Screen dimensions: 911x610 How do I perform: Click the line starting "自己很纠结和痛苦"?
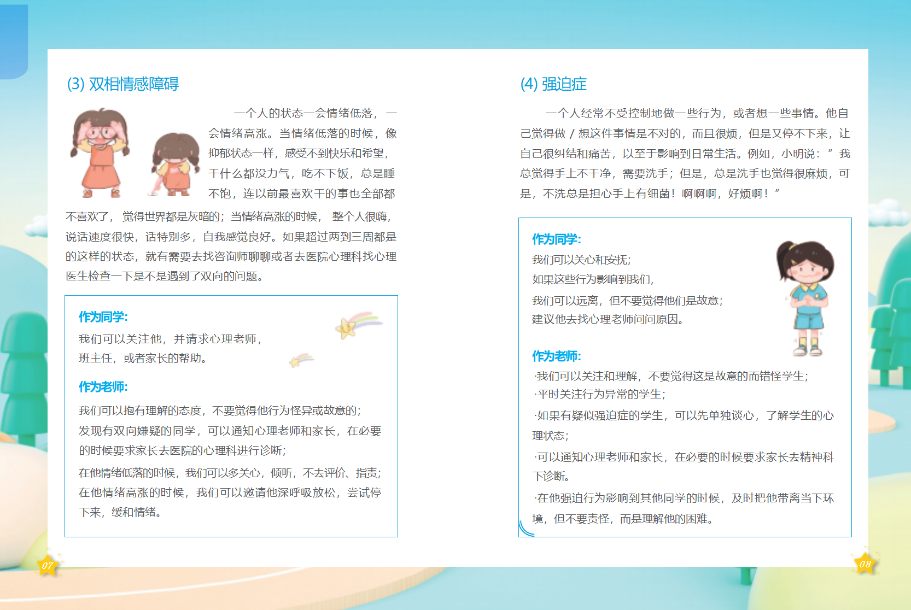click(685, 154)
